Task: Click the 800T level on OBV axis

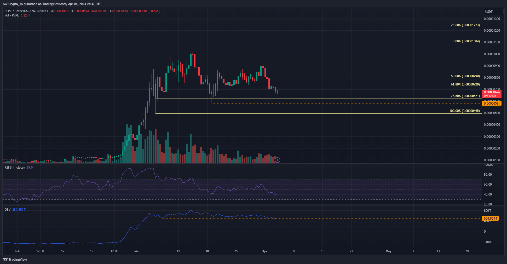Action: click(488, 211)
